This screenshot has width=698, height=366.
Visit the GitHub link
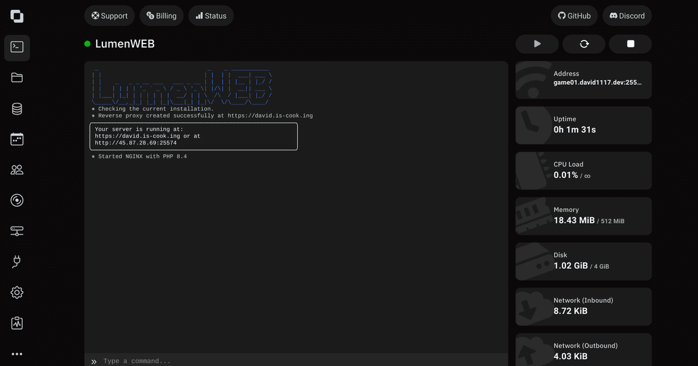574,16
